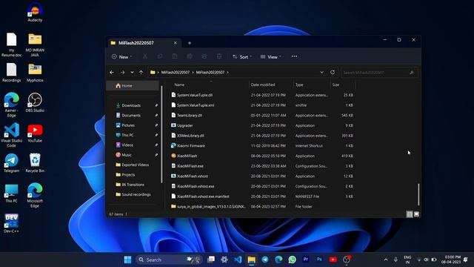
Task: Open the See more (three dots) menu
Action: click(294, 56)
